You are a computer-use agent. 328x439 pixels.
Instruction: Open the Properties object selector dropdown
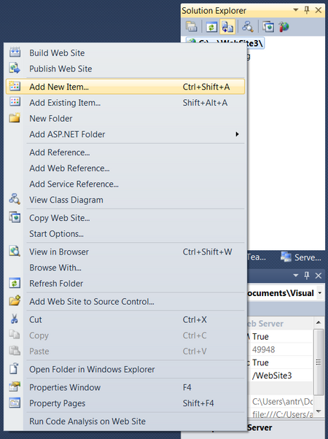pos(319,293)
